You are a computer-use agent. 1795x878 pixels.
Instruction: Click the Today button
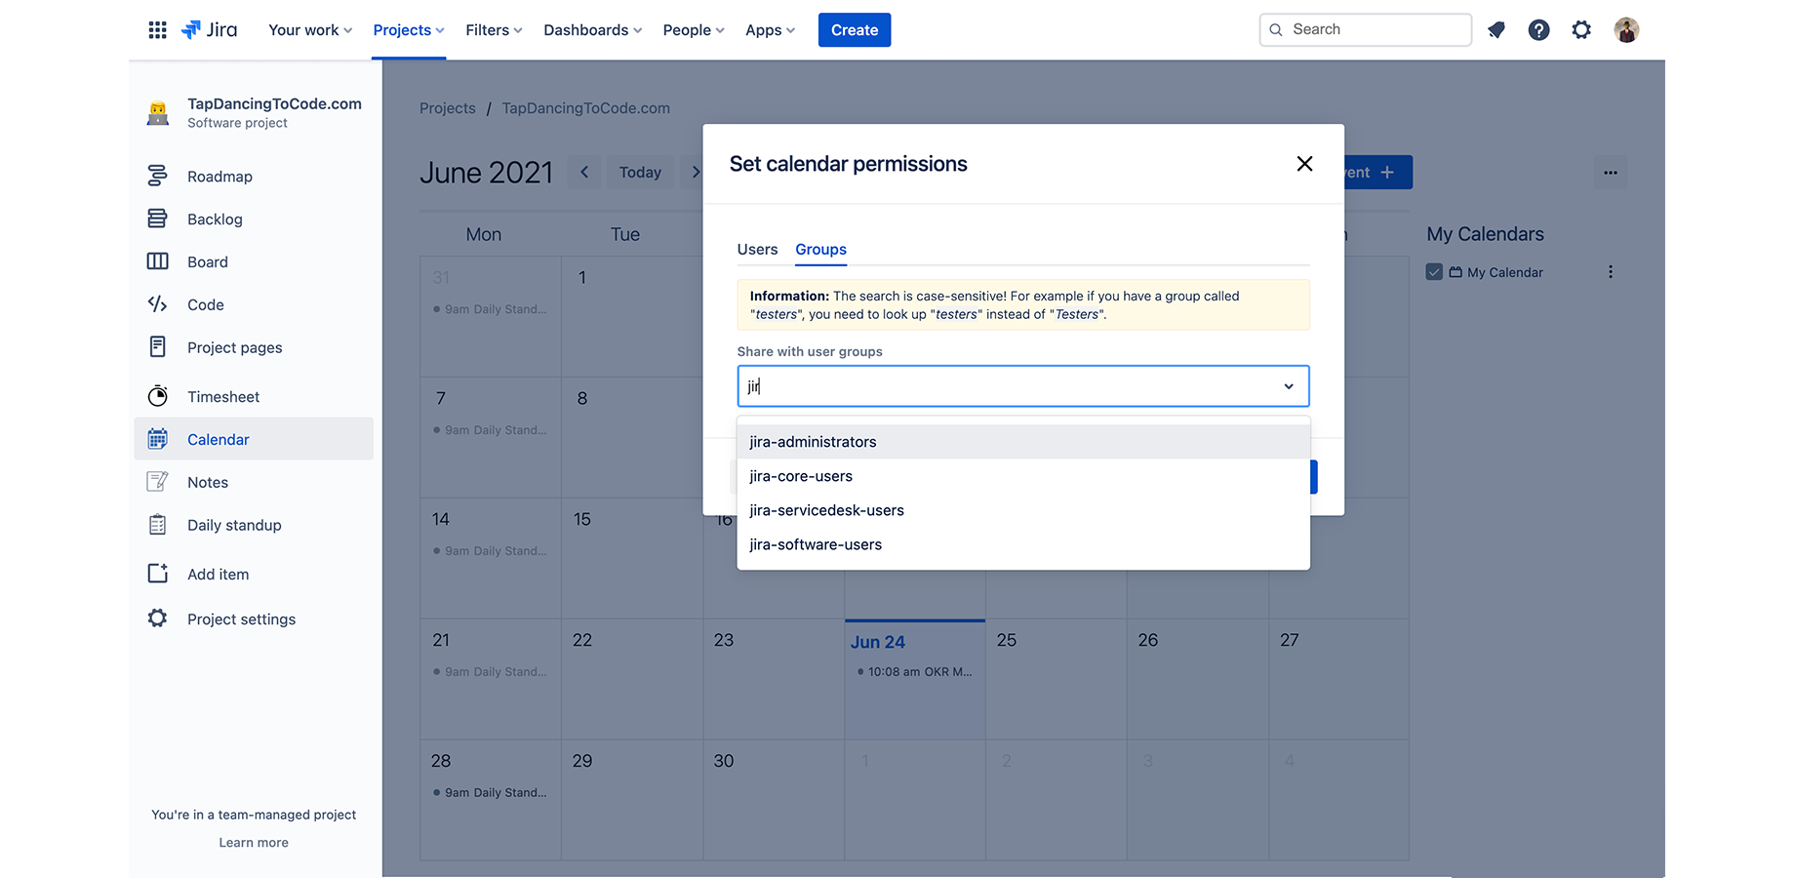point(640,173)
